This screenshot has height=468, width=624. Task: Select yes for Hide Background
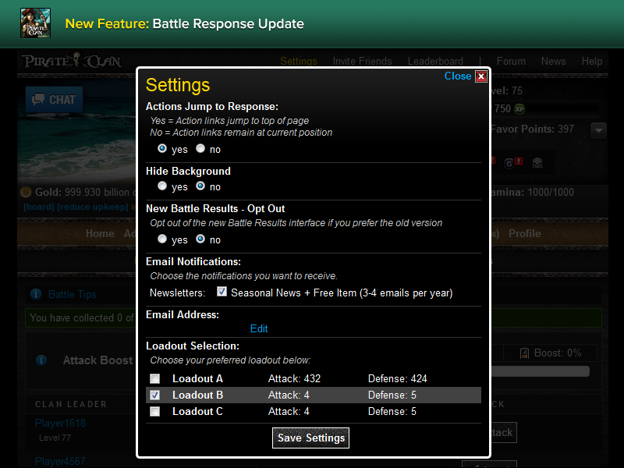[162, 186]
